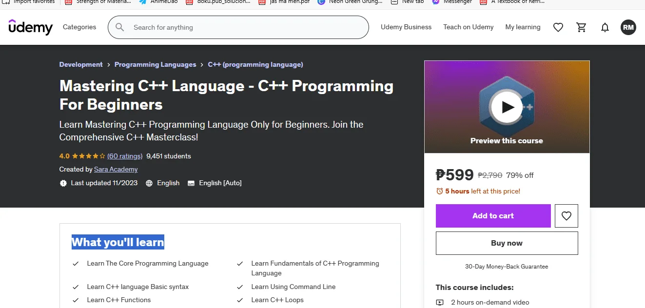The height and width of the screenshot is (308, 645).
Task: Open the shopping cart icon
Action: [x=582, y=27]
